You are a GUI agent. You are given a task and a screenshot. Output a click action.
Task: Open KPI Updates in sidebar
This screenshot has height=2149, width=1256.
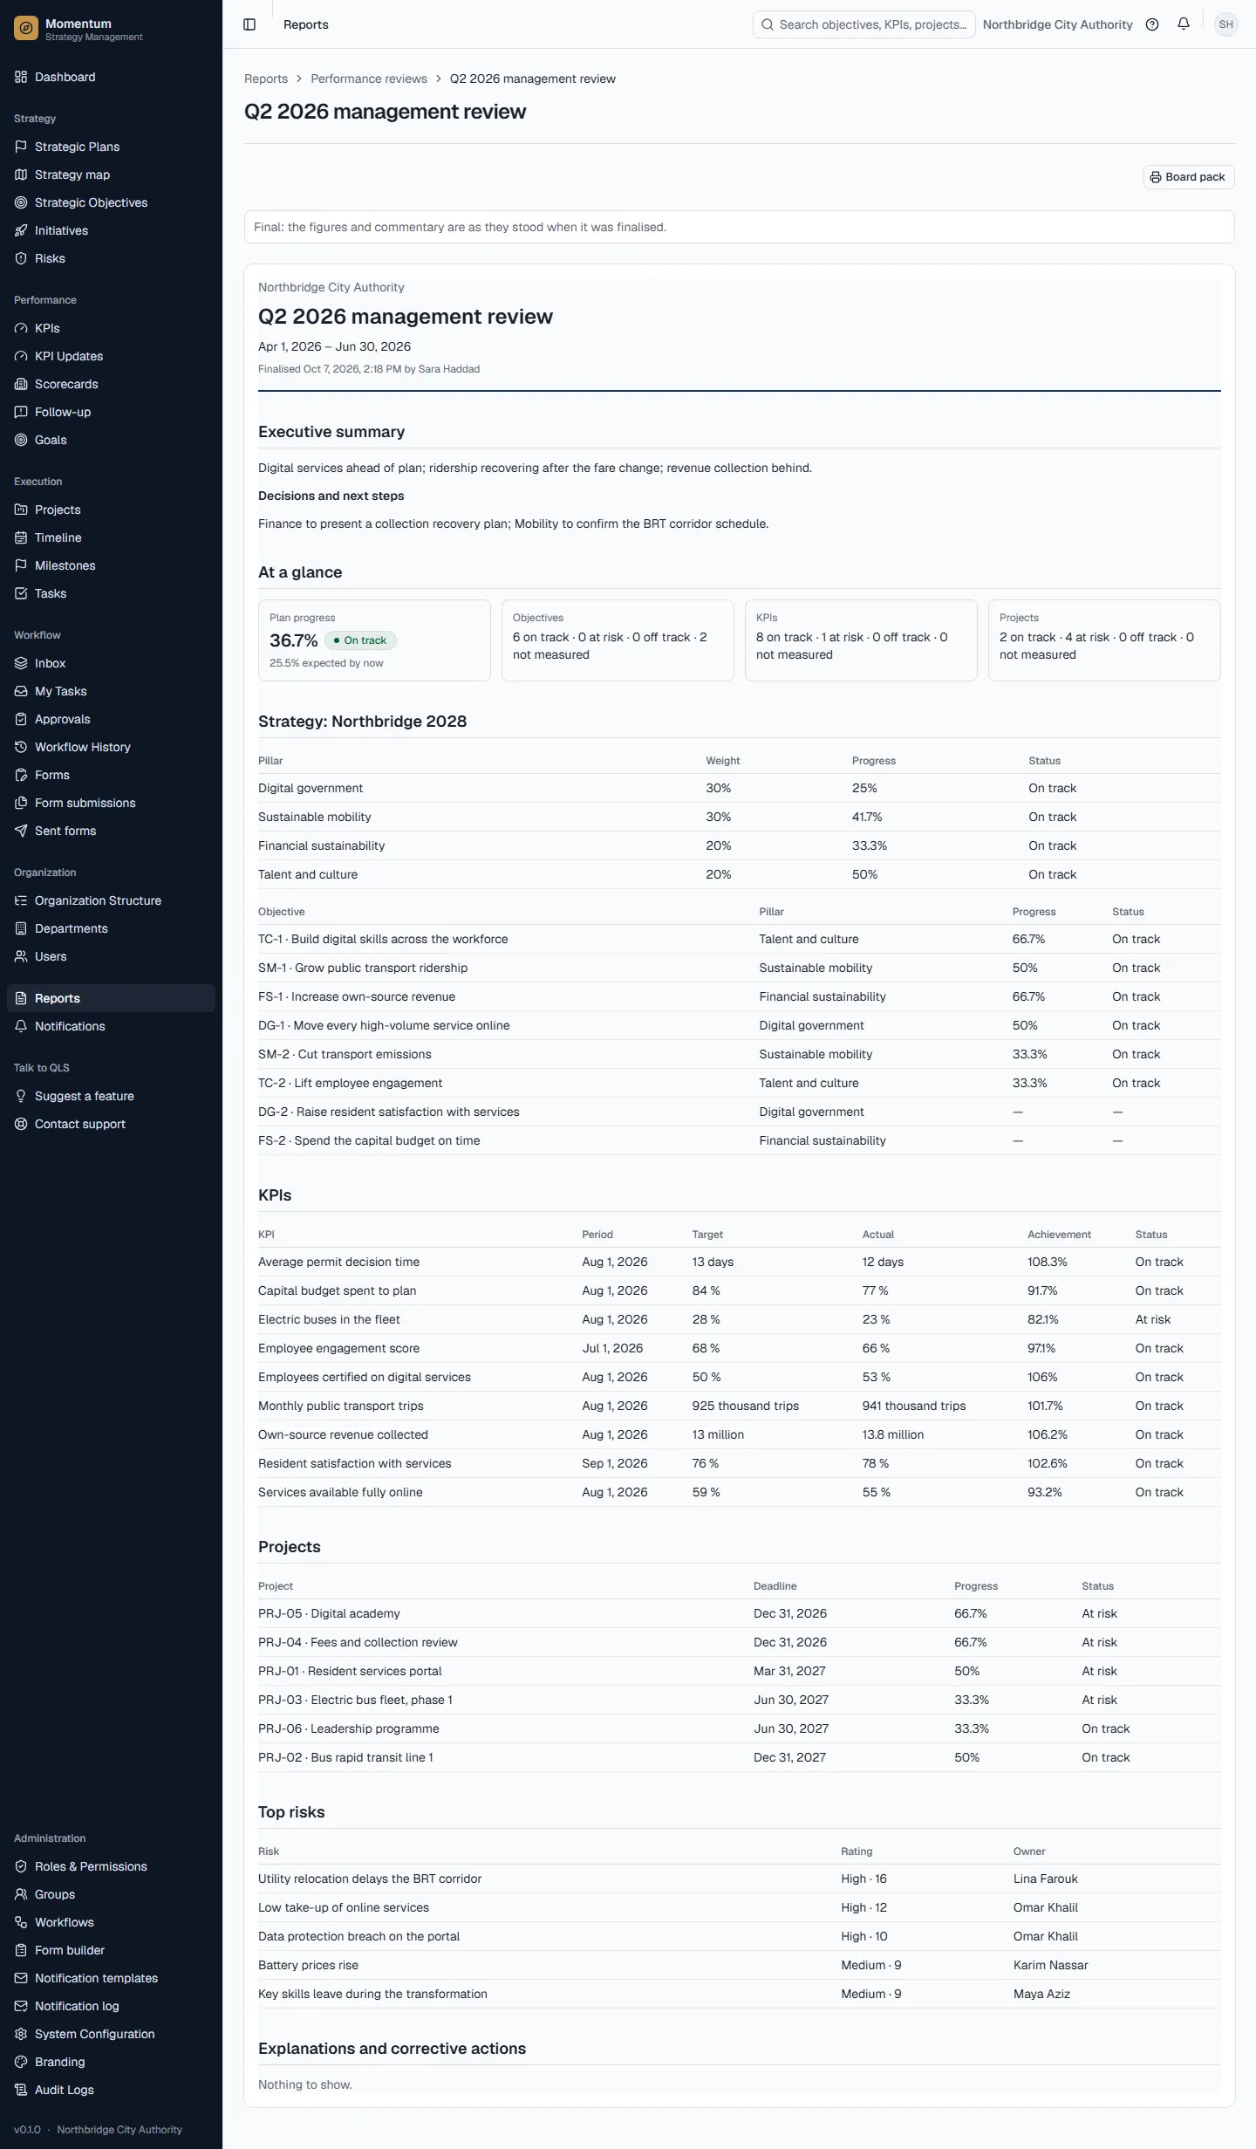click(x=111, y=356)
